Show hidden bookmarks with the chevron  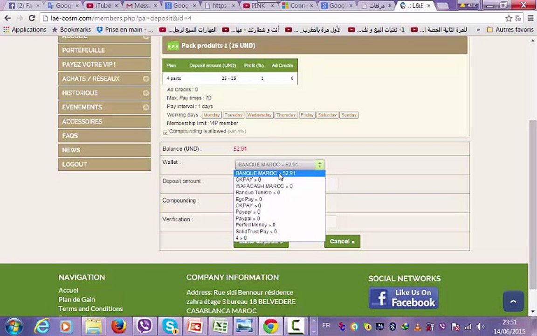click(x=478, y=30)
